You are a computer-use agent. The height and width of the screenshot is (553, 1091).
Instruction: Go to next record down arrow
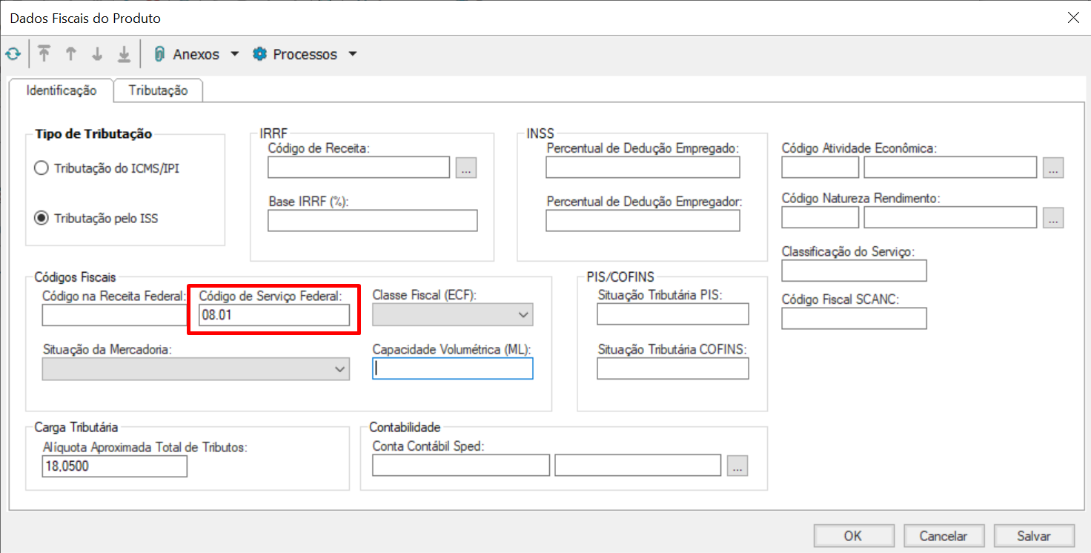point(97,54)
